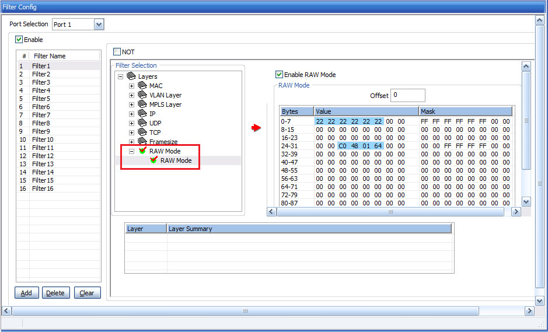
Task: Uncheck Enable RAW Mode checkbox
Action: pos(279,75)
